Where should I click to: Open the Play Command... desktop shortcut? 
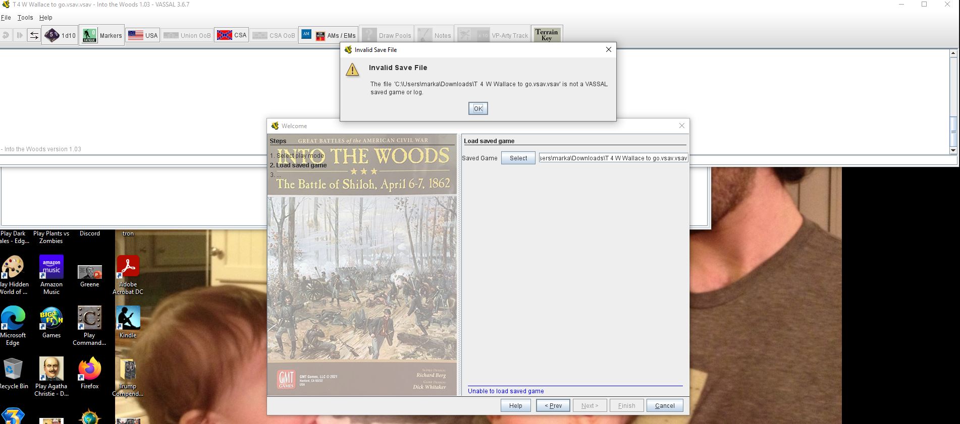point(89,326)
